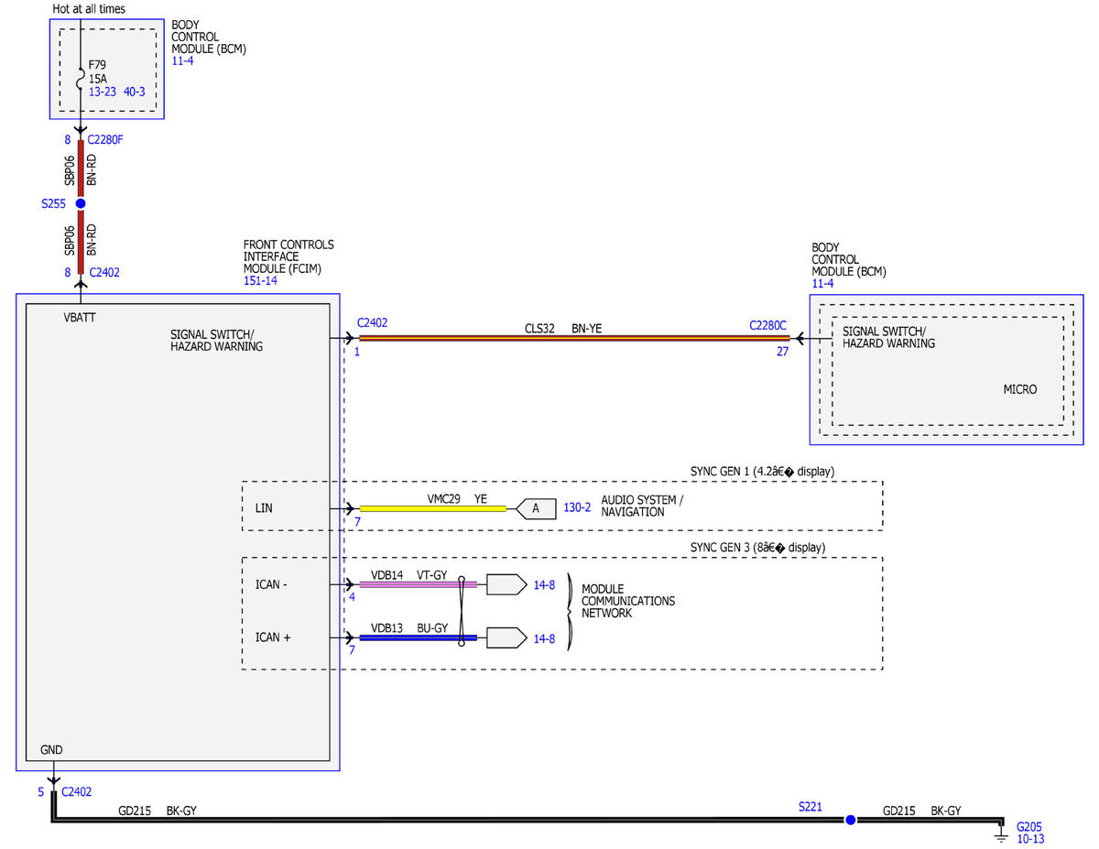The width and height of the screenshot is (1099, 849).
Task: Open the 151-14 FCIM reference link
Action: (260, 280)
